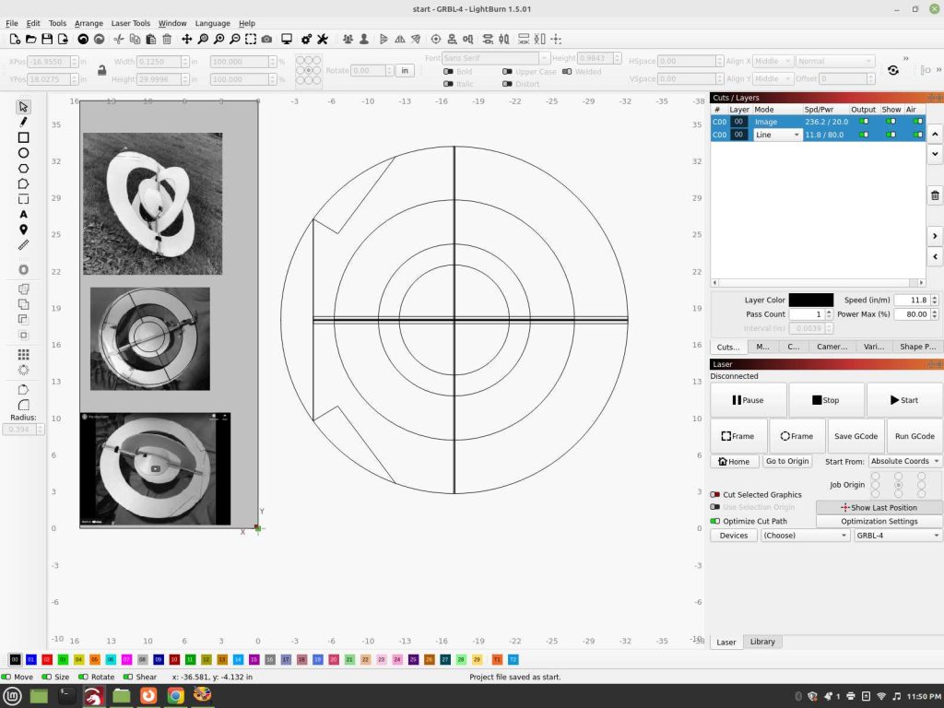Image resolution: width=944 pixels, height=708 pixels.
Task: Open the Line mode dropdown
Action: point(777,135)
